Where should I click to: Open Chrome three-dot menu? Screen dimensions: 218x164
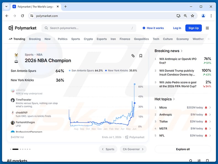(x=211, y=16)
